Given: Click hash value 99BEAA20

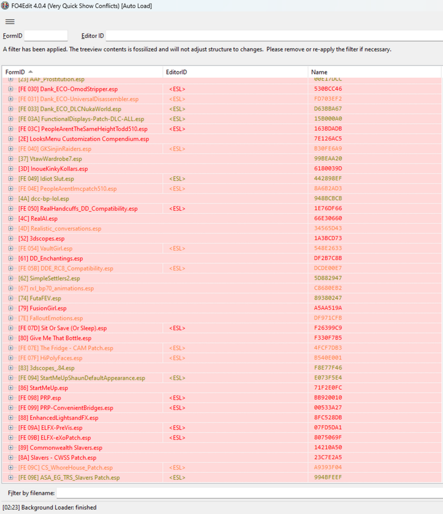Looking at the screenshot, I should coord(328,158).
